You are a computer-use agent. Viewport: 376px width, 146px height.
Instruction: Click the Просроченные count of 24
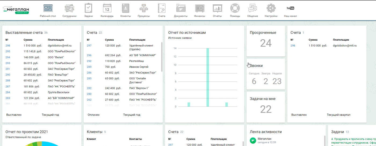click(266, 43)
